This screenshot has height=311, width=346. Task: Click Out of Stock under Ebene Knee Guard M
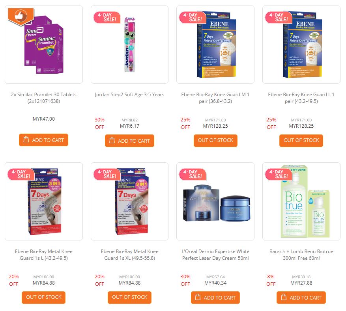[x=215, y=140]
